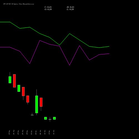Select the tall green candlestick above 05 Oct
The image size is (139, 139).
[37, 104]
